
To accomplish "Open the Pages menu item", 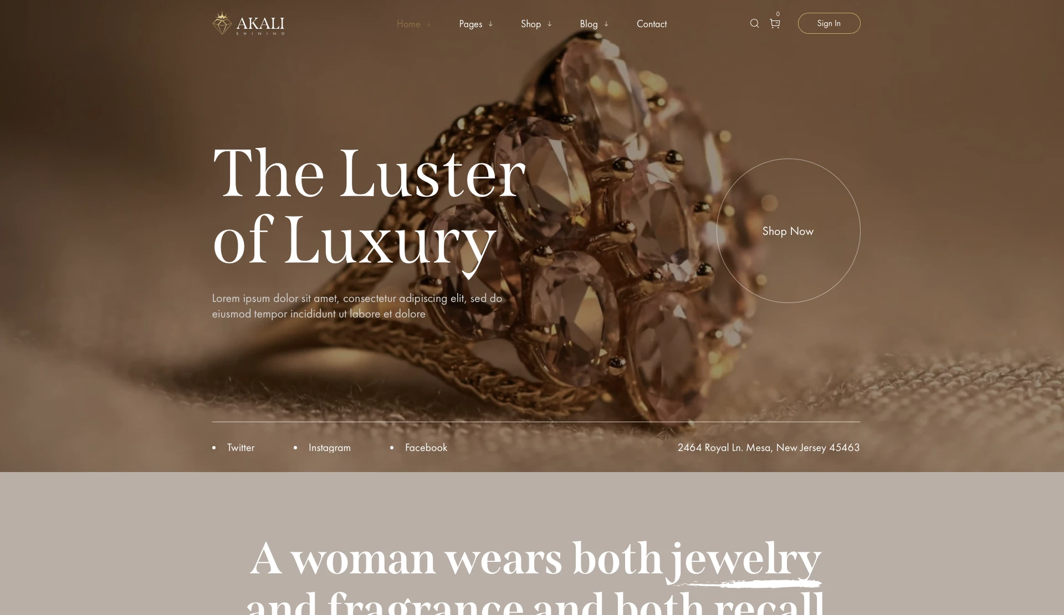I will [470, 24].
